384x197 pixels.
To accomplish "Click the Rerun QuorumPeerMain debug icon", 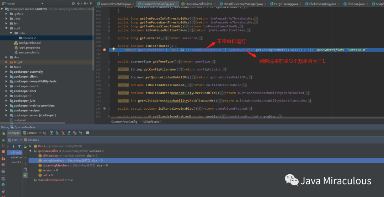I will (3, 133).
